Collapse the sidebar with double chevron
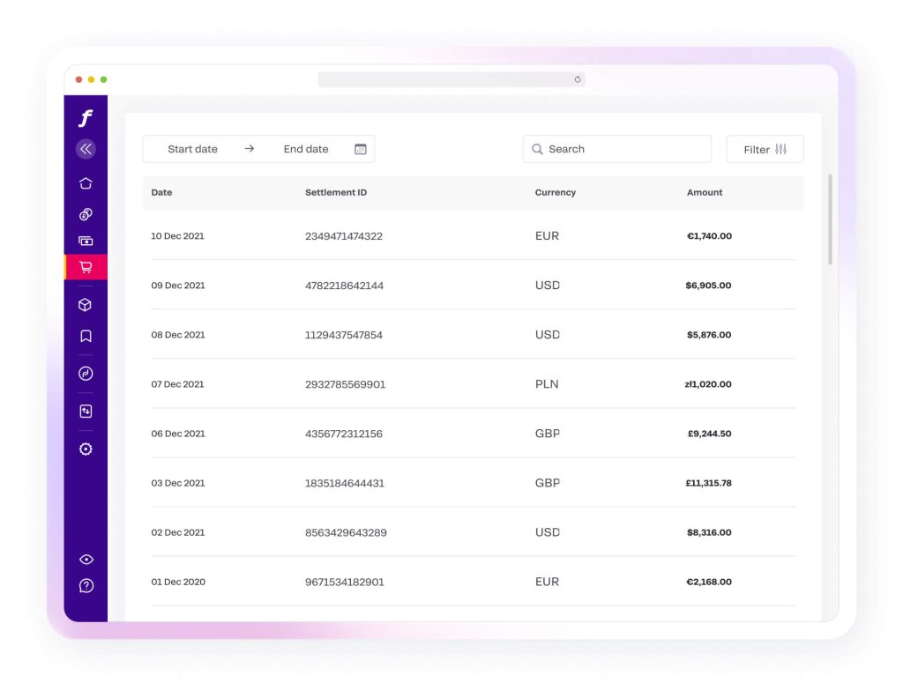The height and width of the screenshot is (698, 903). tap(86, 149)
